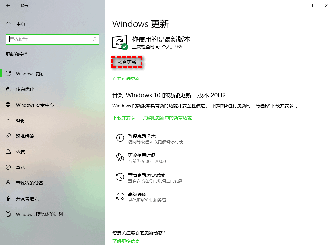This screenshot has width=334, height=245.
Task: Click the history icon for 查看更新历史记录
Action: click(120, 177)
